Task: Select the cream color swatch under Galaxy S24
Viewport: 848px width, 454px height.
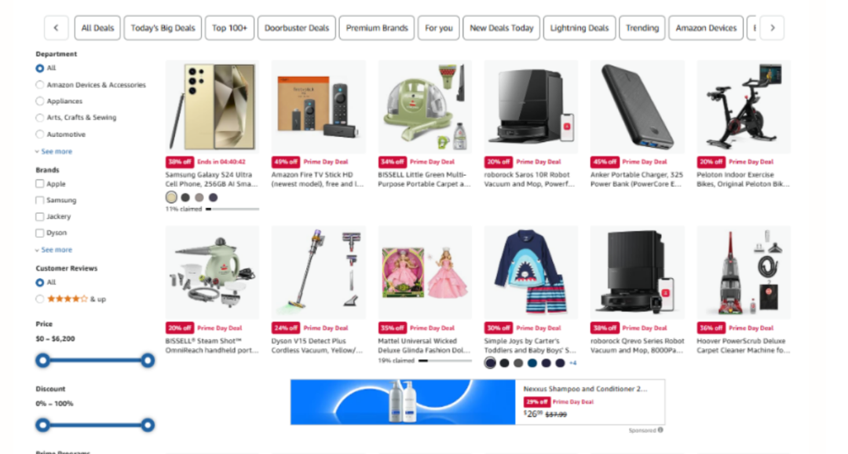Action: pos(171,197)
